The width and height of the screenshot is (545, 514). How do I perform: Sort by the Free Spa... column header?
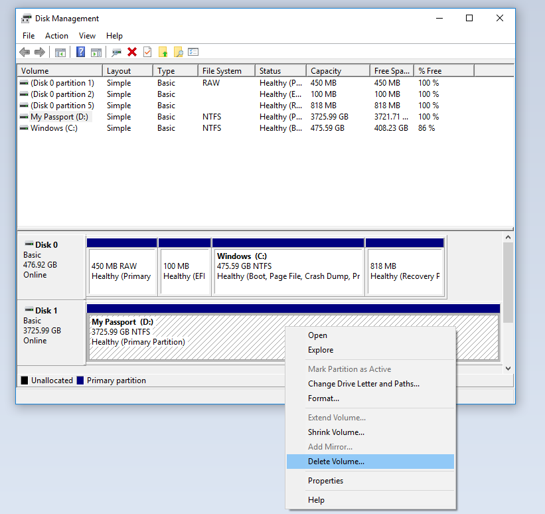coord(392,70)
